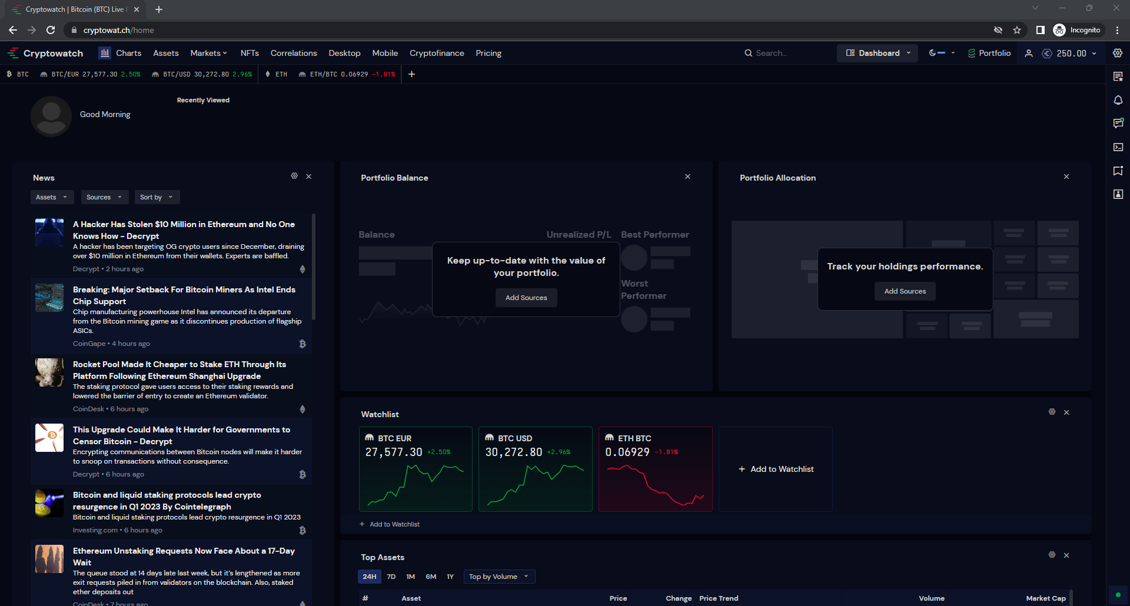Screen dimensions: 1130x606
Task: Open the contact card sidebar icon
Action: coord(1118,194)
